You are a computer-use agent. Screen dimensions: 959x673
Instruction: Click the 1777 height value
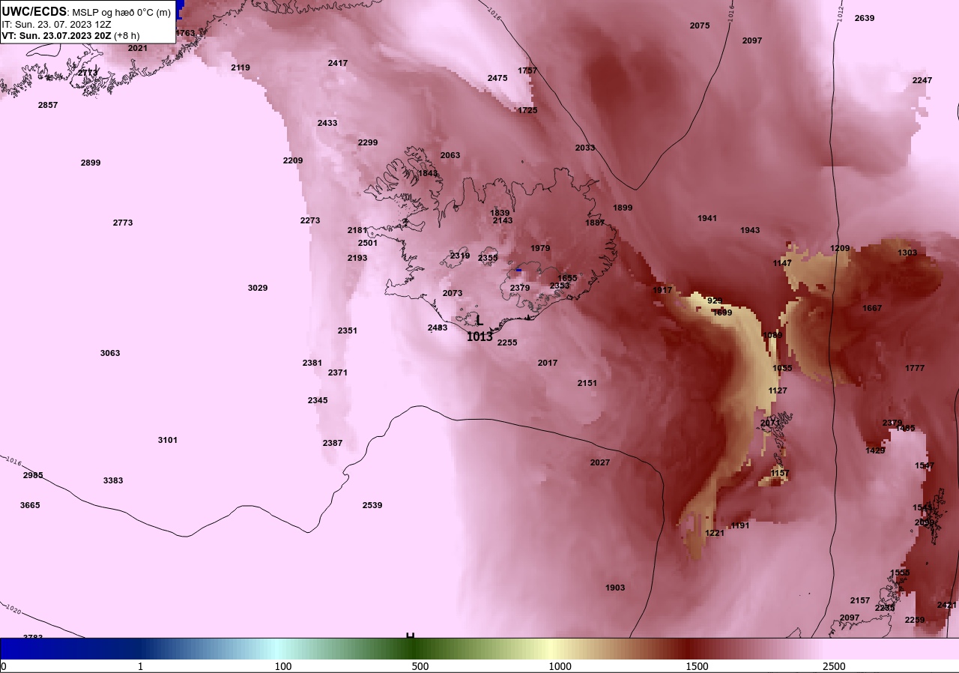pyautogui.click(x=915, y=368)
